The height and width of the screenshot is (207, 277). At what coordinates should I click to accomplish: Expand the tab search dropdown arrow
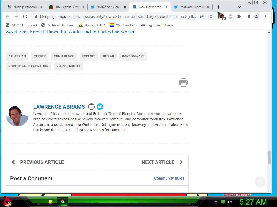[x=240, y=7]
